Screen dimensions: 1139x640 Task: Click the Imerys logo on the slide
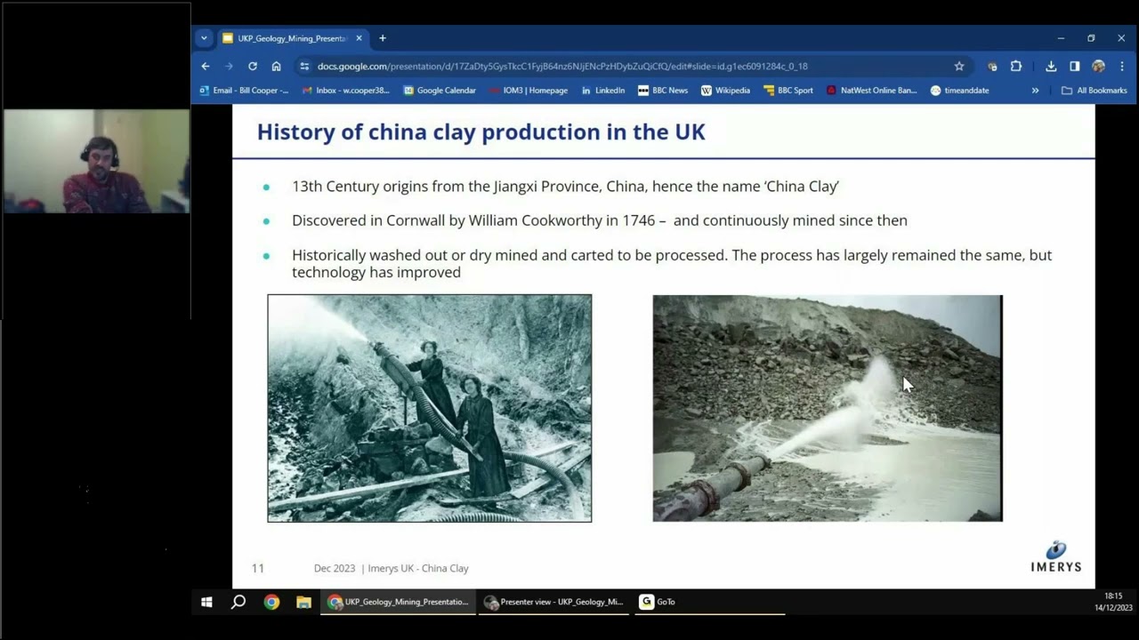(x=1056, y=556)
